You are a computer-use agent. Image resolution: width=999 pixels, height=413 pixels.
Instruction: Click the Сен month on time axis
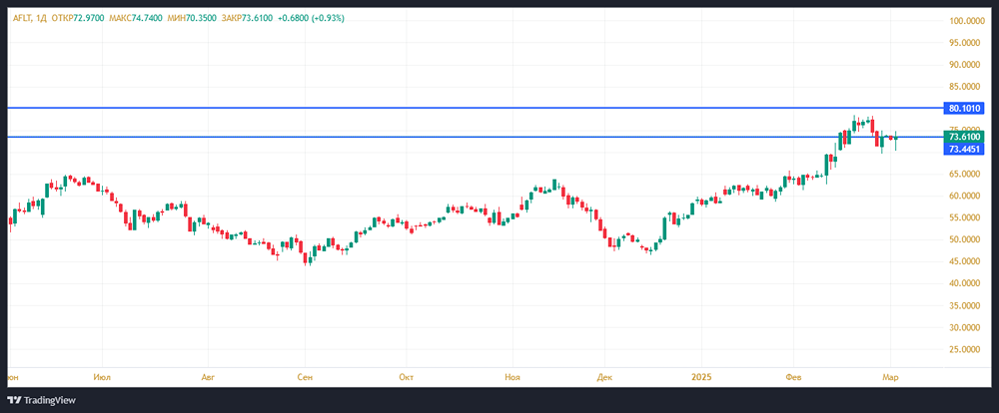tap(306, 377)
